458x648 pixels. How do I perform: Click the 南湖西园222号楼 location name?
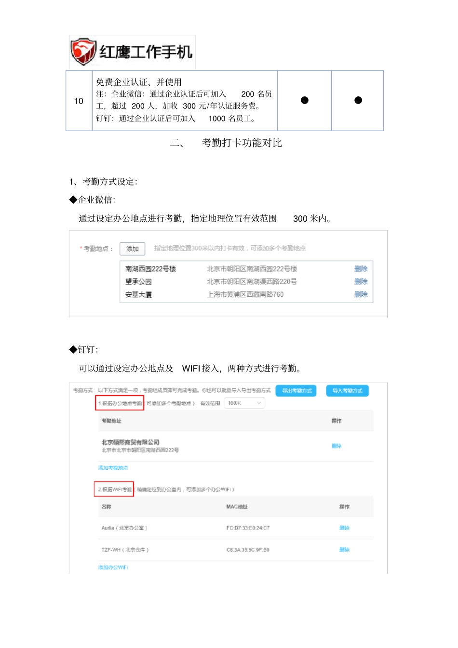(x=150, y=269)
